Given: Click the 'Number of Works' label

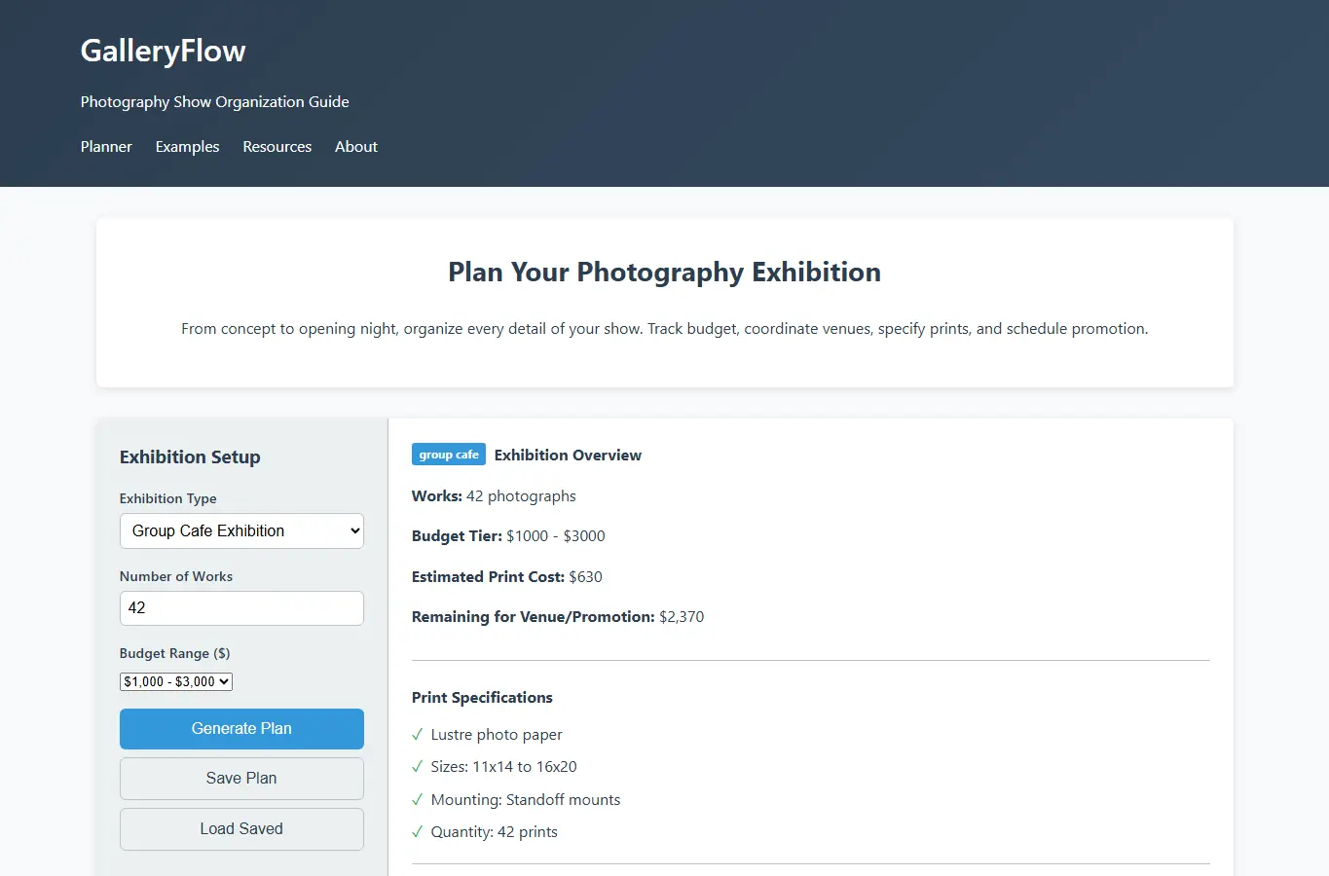Looking at the screenshot, I should [x=176, y=576].
